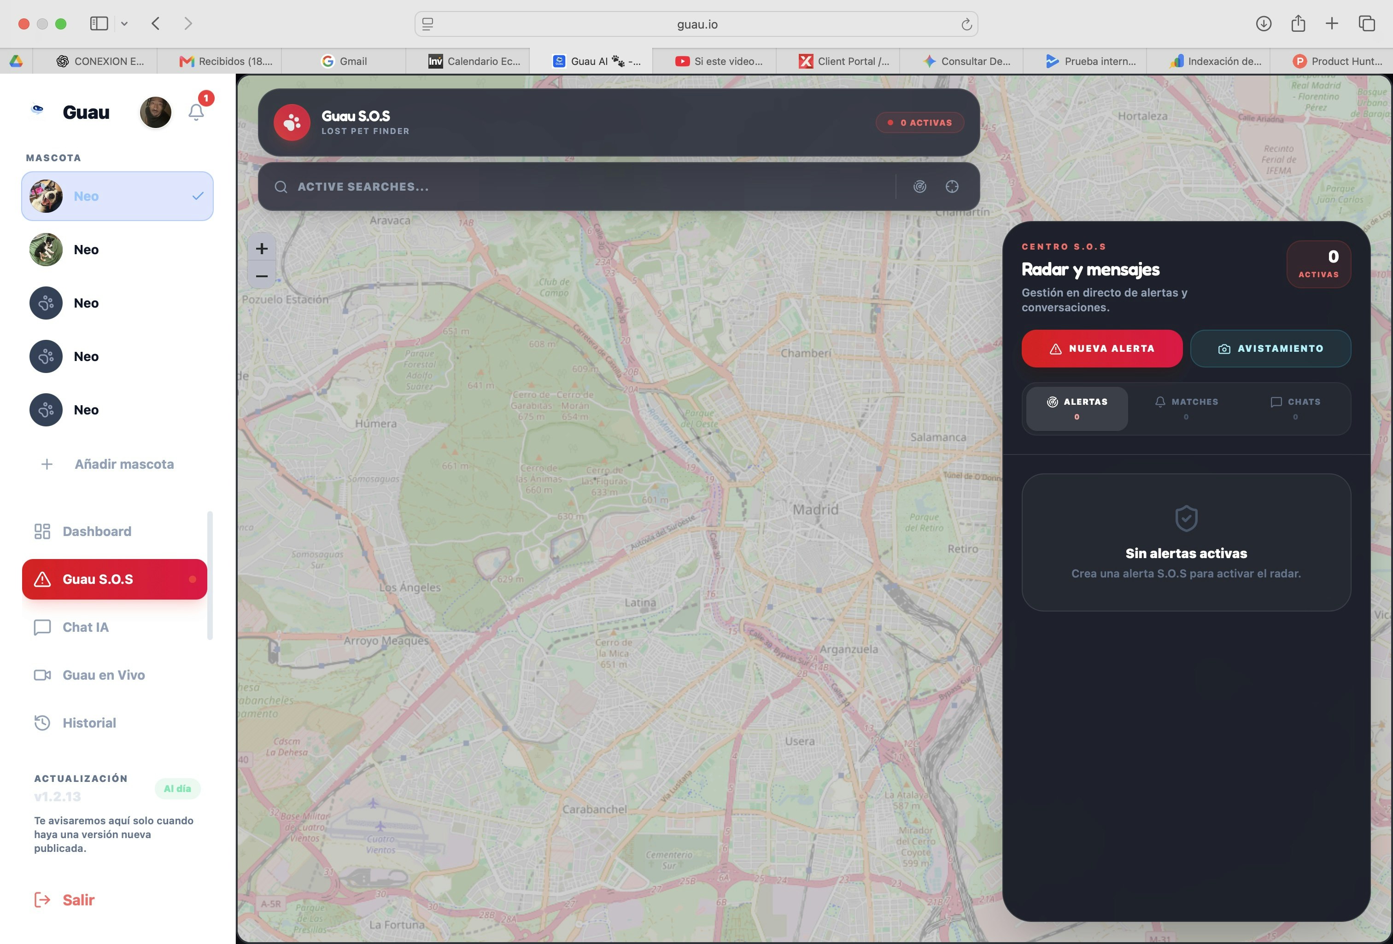Zoom in the map with plus button
The width and height of the screenshot is (1393, 944).
coord(261,249)
